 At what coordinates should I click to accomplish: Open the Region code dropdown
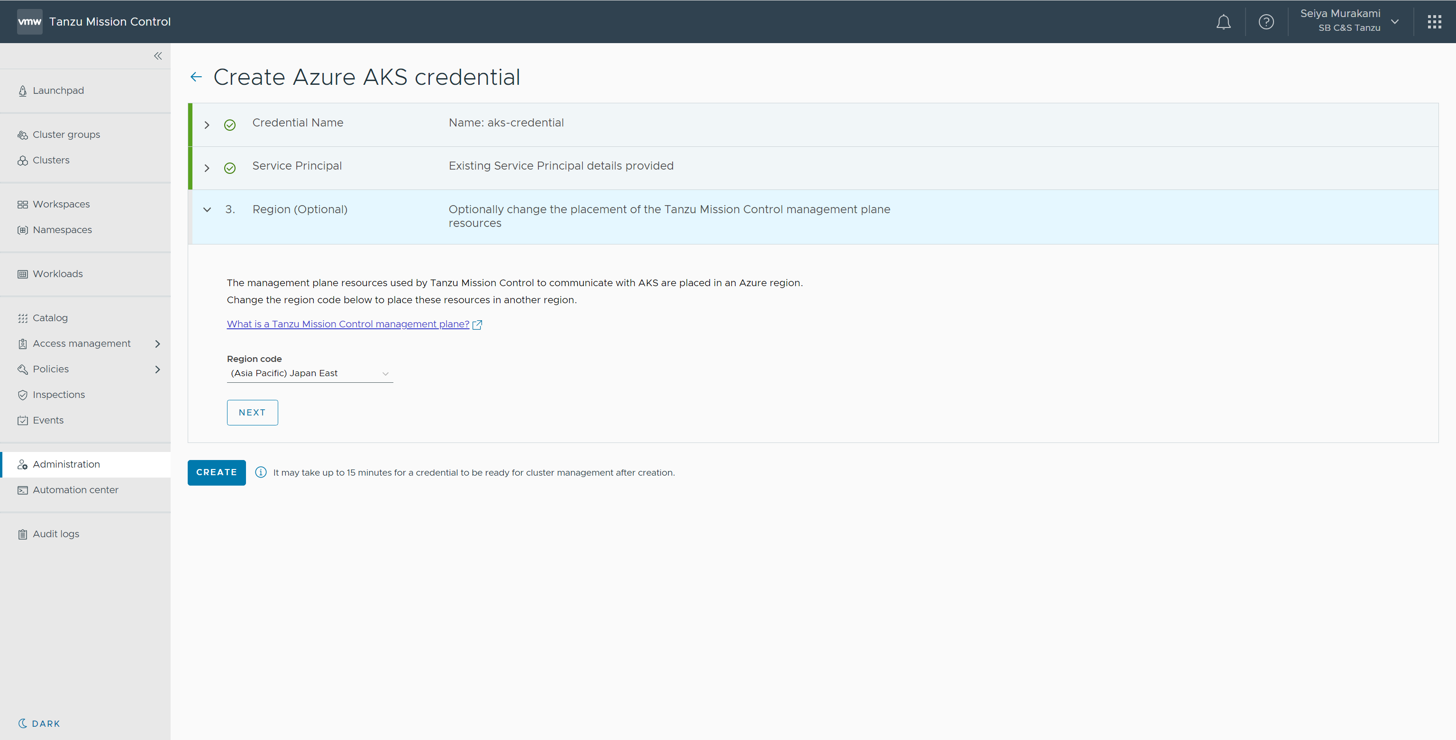pyautogui.click(x=310, y=373)
